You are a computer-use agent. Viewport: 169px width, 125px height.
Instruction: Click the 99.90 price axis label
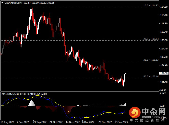162,90
